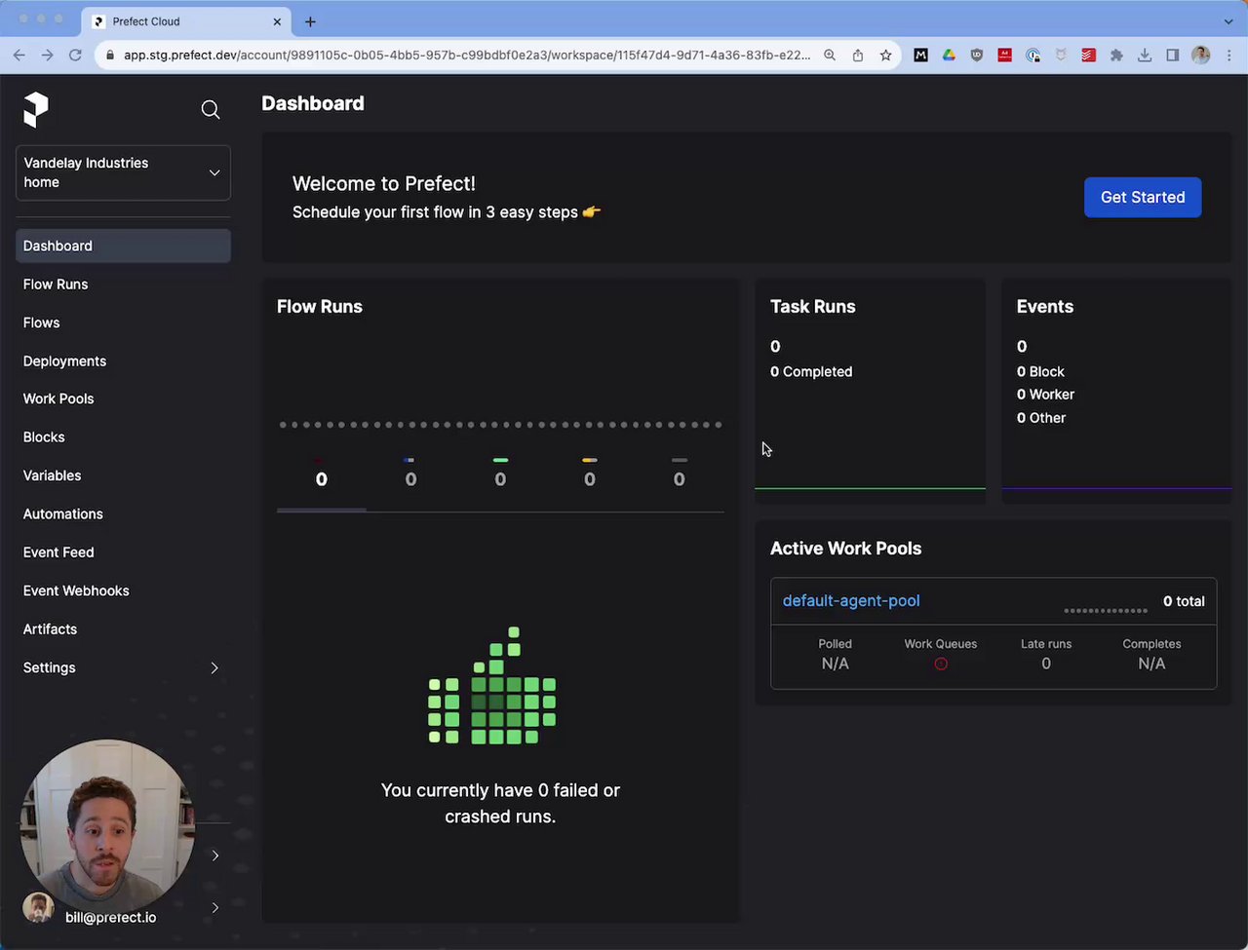Bookmark this page with the star icon
The image size is (1248, 950).
tap(885, 56)
